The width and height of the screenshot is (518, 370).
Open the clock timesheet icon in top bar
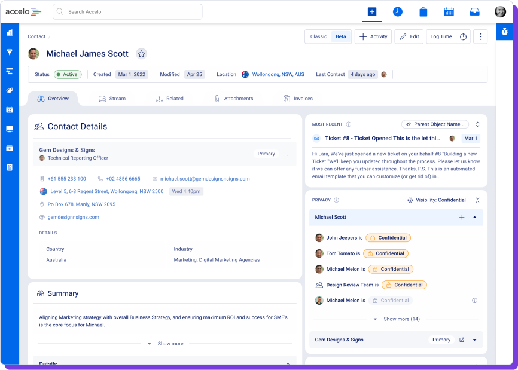click(x=397, y=12)
